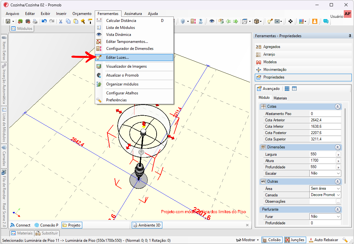The height and width of the screenshot is (244, 354).
Task: Click the printer icon in the toolbar
Action: [35, 21]
